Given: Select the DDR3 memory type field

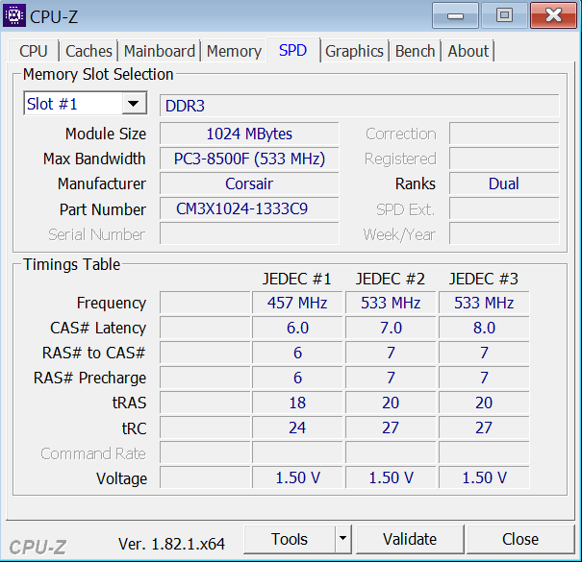Looking at the screenshot, I should (x=359, y=106).
